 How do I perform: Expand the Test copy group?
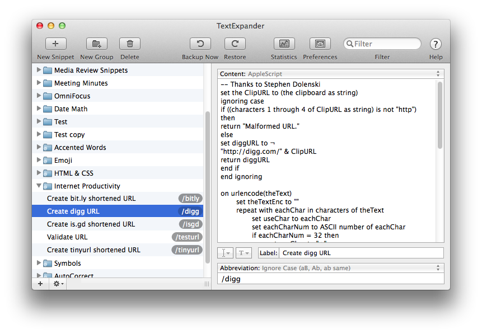click(39, 134)
